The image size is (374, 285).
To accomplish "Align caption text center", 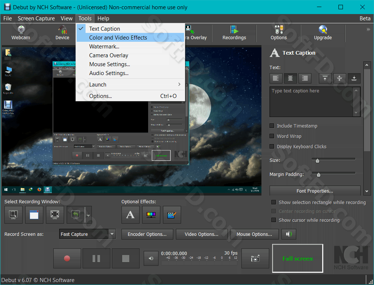I will coord(290,78).
